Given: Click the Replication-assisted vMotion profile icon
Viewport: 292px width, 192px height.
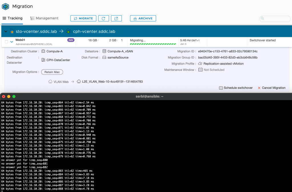Looking at the screenshot, I should (x=200, y=64).
